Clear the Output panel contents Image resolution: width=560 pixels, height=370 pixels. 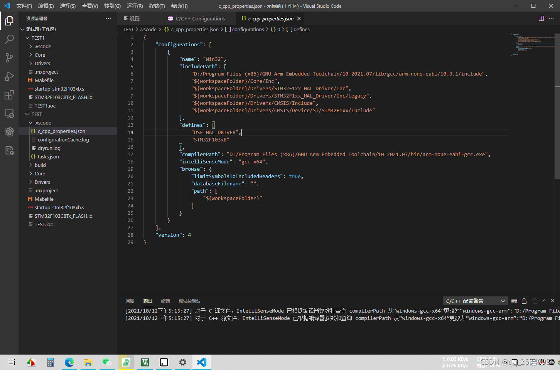coord(514,301)
